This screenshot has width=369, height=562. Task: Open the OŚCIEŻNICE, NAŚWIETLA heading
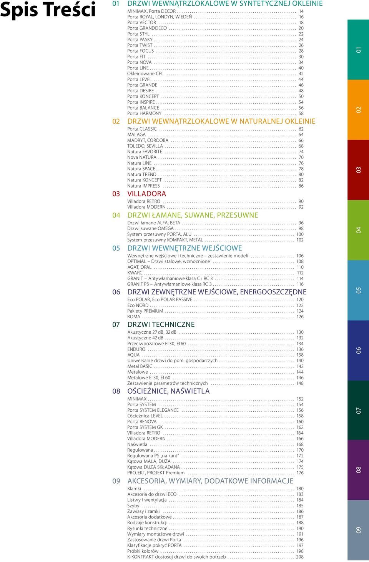[168, 391]
